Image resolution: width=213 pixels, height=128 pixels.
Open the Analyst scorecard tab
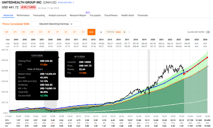coord(57,15)
